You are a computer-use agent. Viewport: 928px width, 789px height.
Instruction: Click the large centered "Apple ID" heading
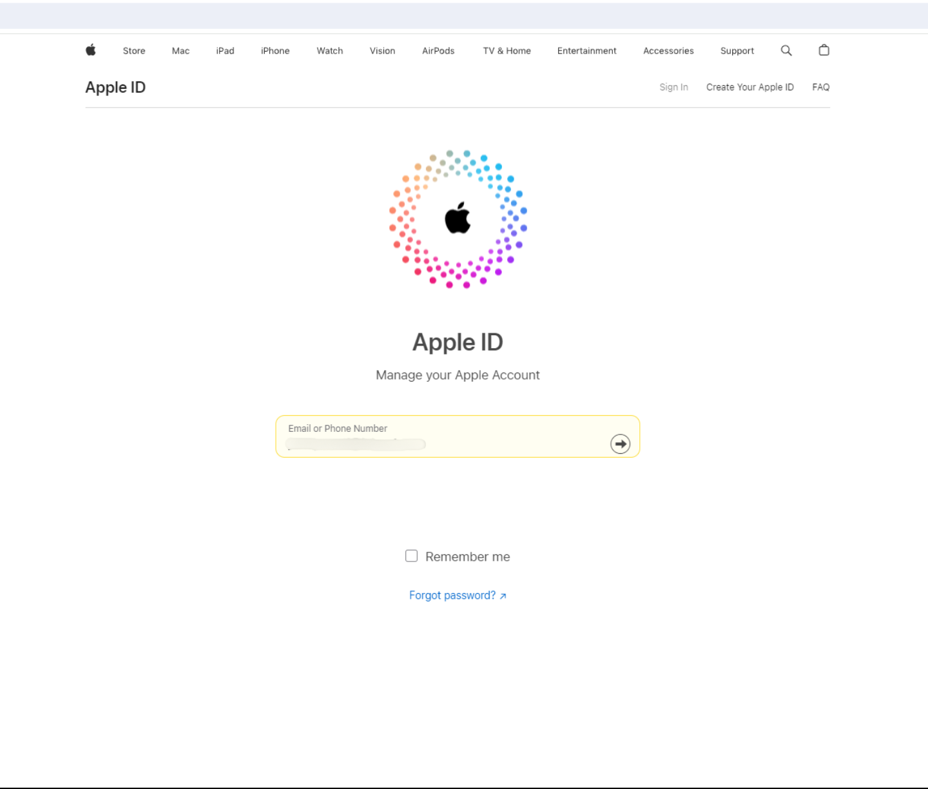(458, 342)
